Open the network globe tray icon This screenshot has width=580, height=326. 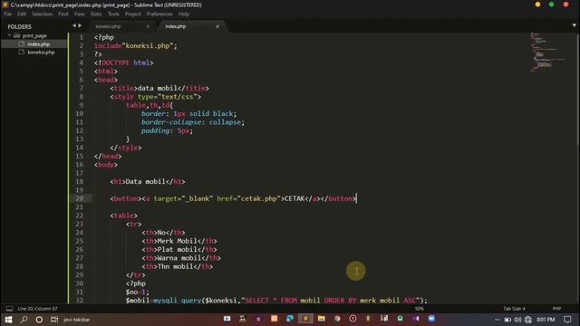click(528, 320)
